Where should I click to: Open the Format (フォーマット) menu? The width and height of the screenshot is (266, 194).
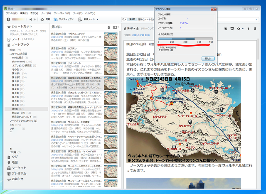[62, 13]
